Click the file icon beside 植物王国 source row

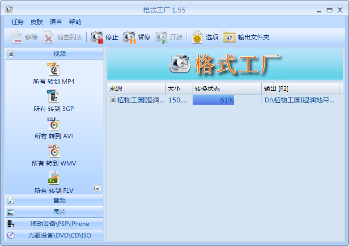click(113, 100)
